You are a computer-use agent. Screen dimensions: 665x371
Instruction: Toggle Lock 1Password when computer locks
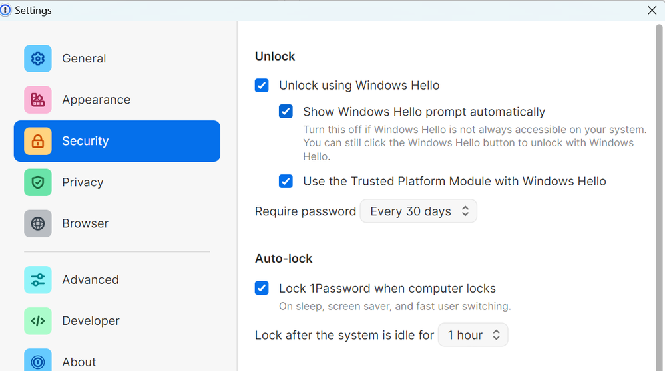(x=262, y=288)
